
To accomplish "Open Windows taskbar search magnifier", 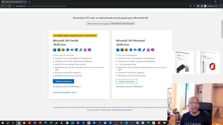I will (x=8, y=123).
